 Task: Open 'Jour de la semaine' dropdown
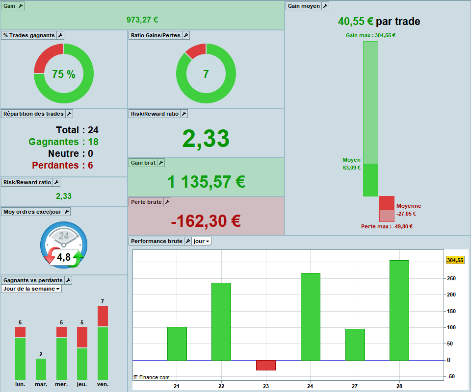[31, 289]
